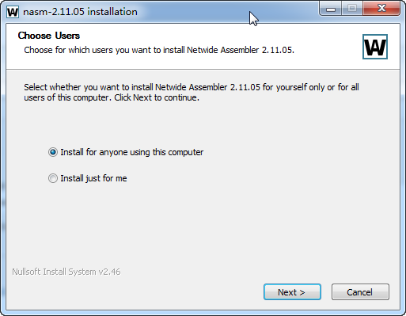Continue the installation with the Next button
This screenshot has height=316, width=406.
(292, 292)
